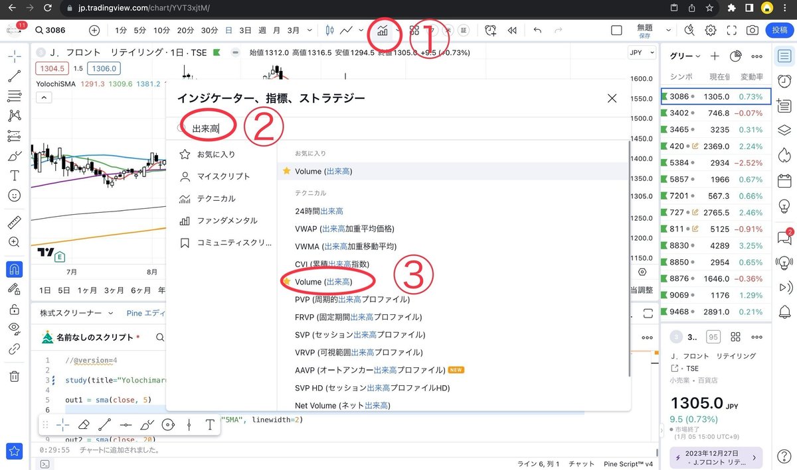797x470 pixels.
Task: Click the buy price 1306.0 button
Action: click(105, 68)
